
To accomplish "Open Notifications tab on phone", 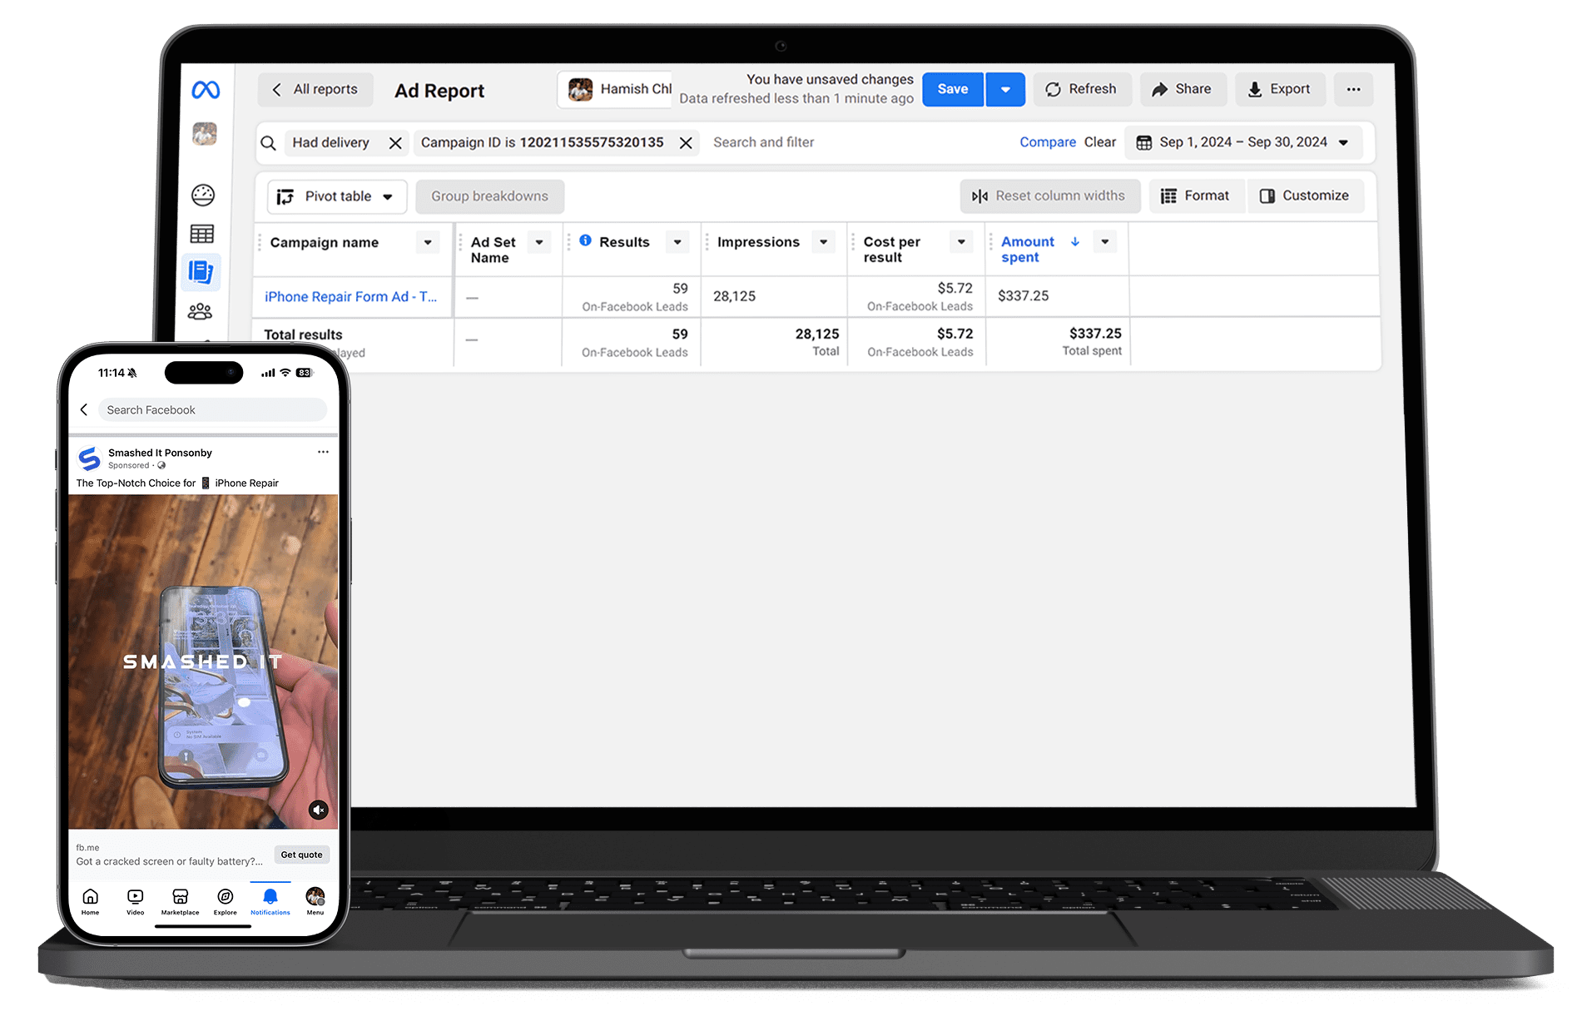I will pos(270,901).
